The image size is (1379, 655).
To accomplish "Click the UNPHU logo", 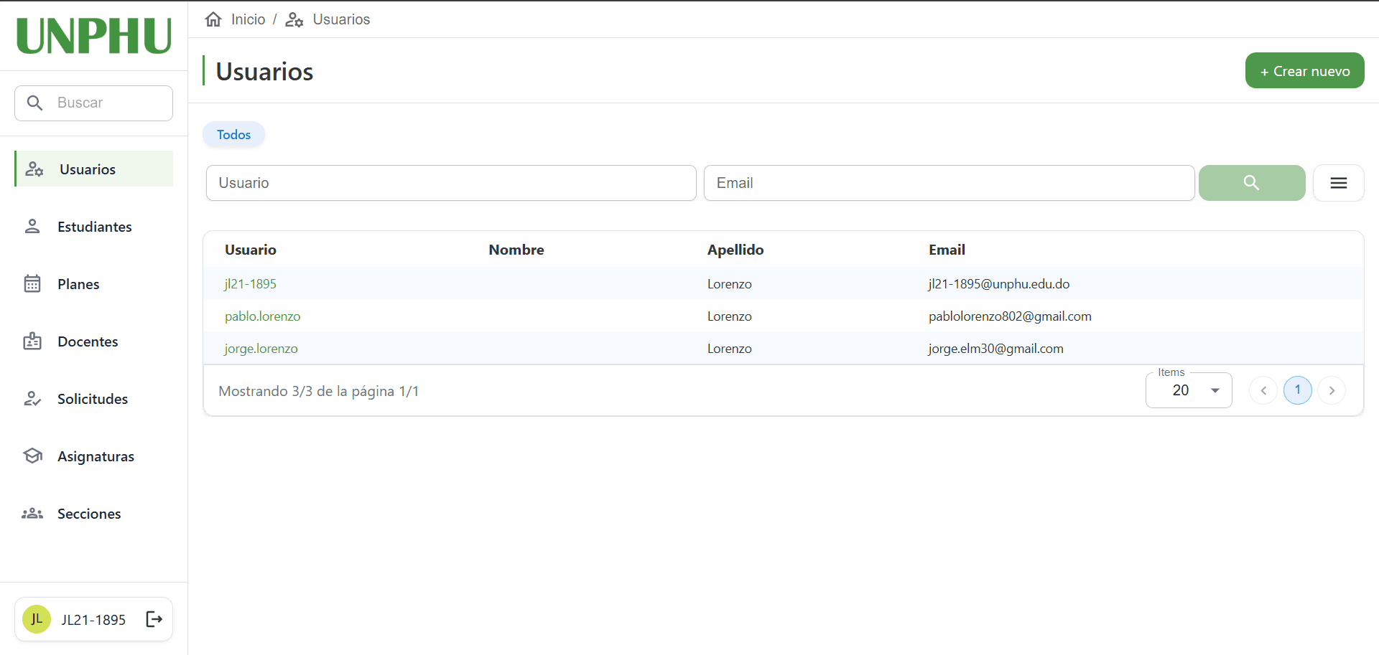I will pyautogui.click(x=94, y=36).
